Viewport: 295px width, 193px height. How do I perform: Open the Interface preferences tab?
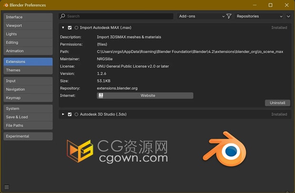click(x=28, y=17)
